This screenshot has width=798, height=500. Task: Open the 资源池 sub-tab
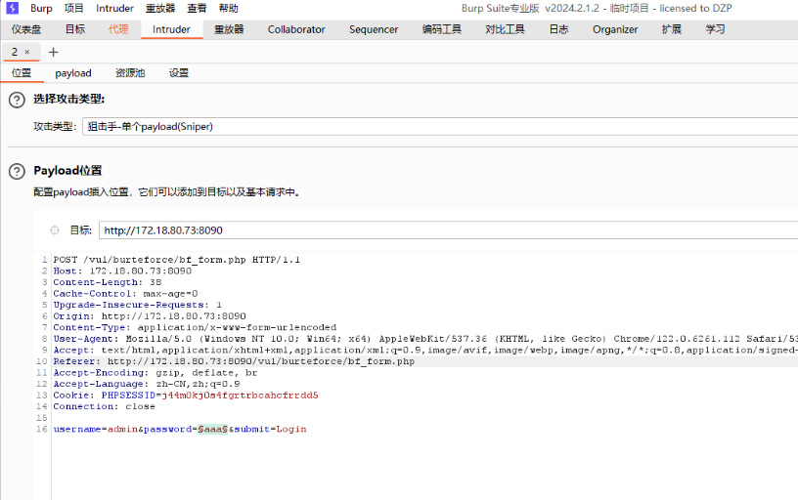point(130,72)
